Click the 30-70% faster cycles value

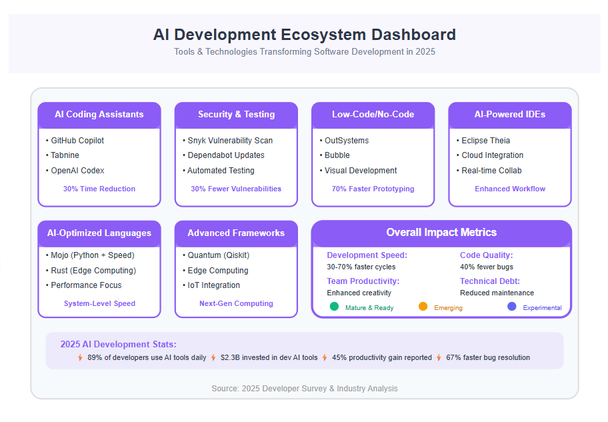pyautogui.click(x=361, y=267)
